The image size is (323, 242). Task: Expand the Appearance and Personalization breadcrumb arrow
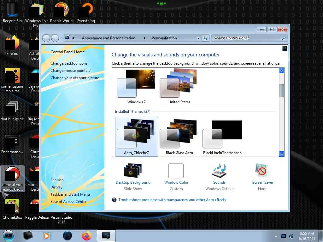(144, 38)
